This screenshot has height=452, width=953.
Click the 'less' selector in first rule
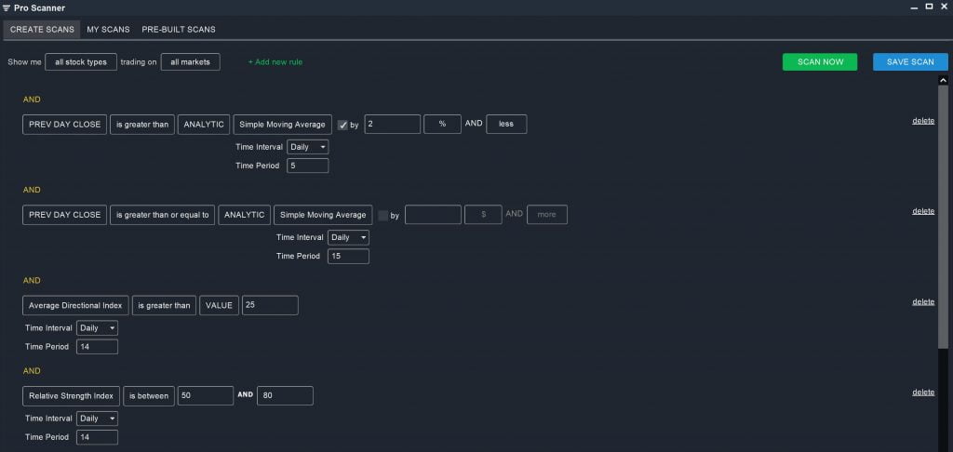coord(506,124)
